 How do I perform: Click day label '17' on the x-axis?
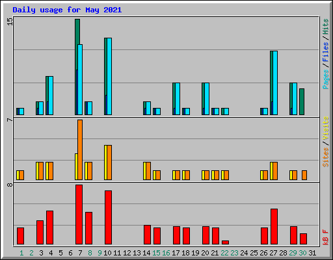176,253
